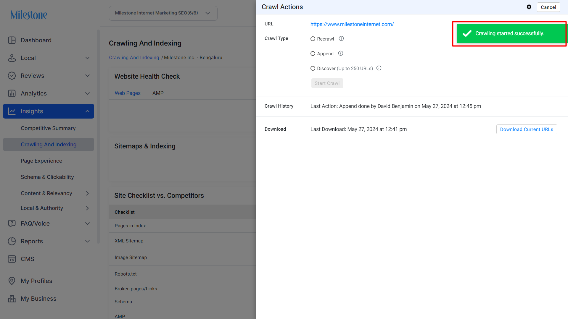Click Milestone Inc. - Bengaluru breadcrumb text
The width and height of the screenshot is (568, 319).
click(193, 58)
